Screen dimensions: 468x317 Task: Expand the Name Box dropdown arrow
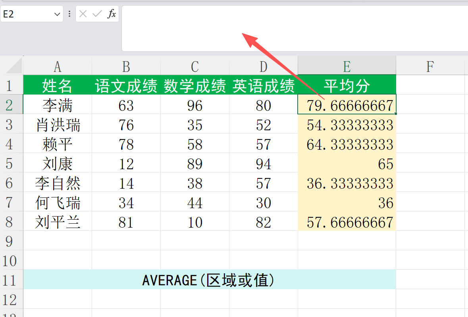[x=56, y=14]
